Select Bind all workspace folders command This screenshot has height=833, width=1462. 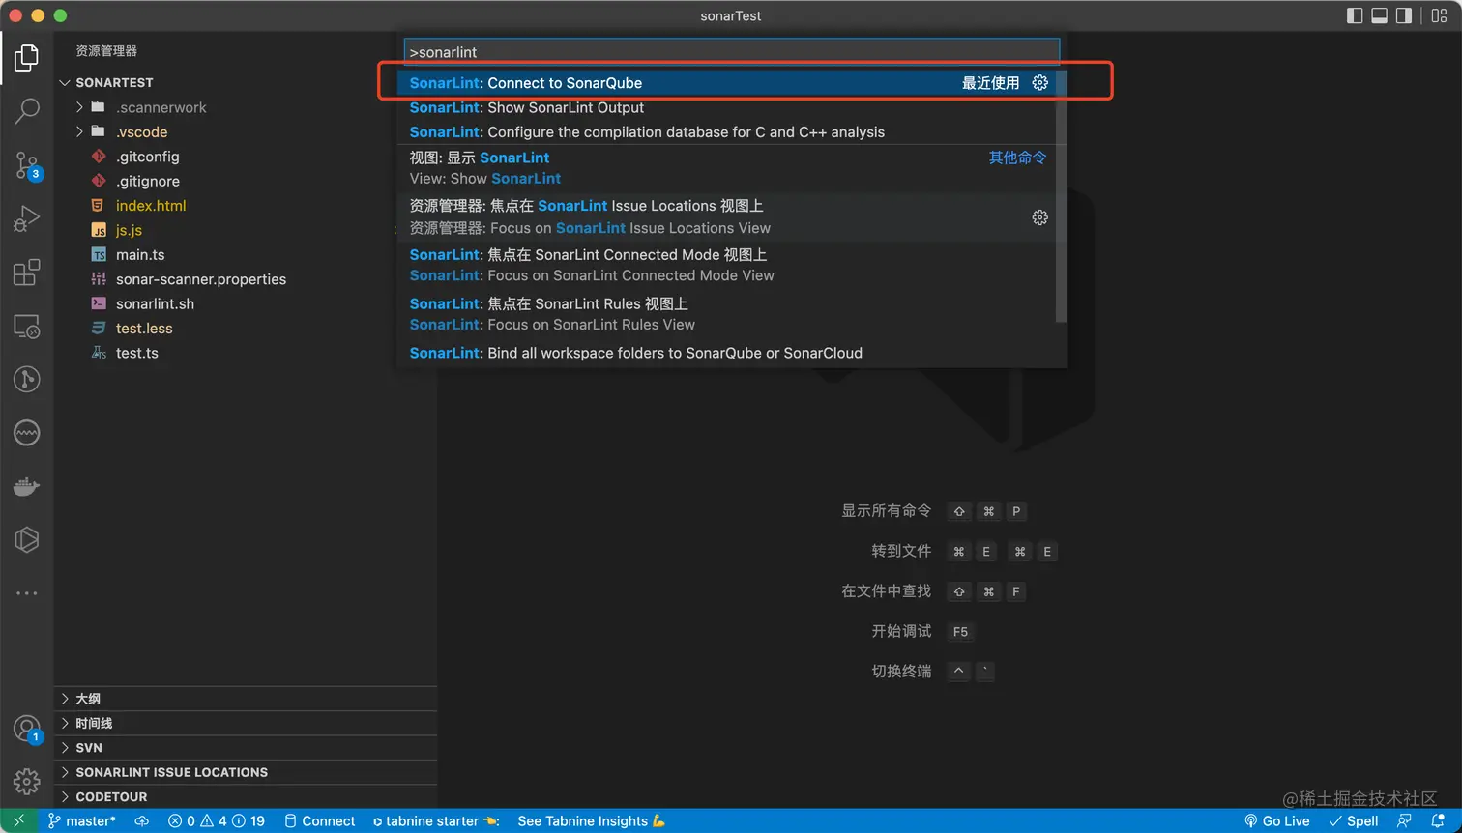click(x=732, y=353)
